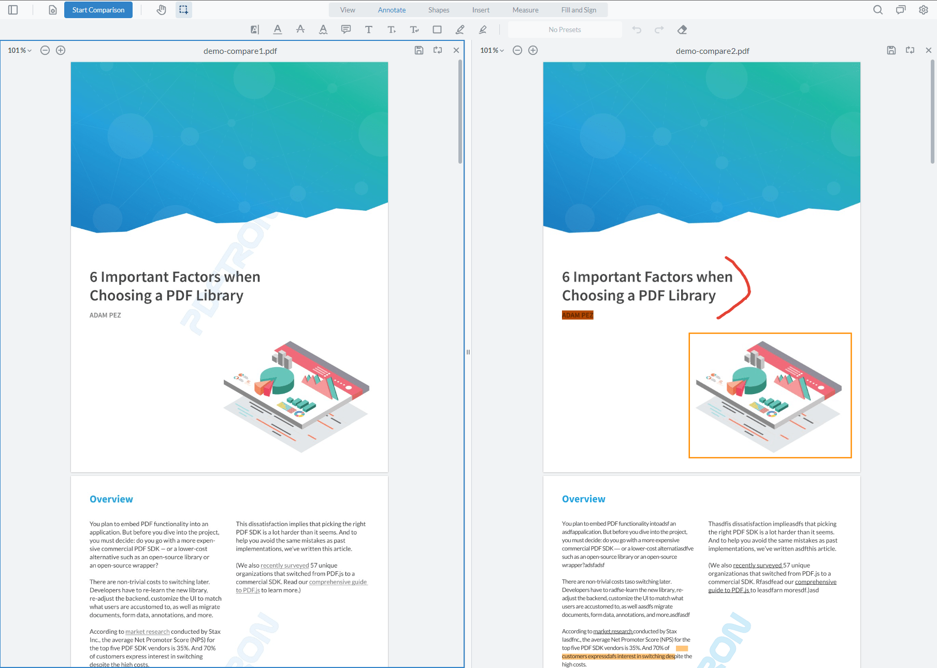Click the undo arrow
Image resolution: width=937 pixels, height=668 pixels.
click(637, 30)
